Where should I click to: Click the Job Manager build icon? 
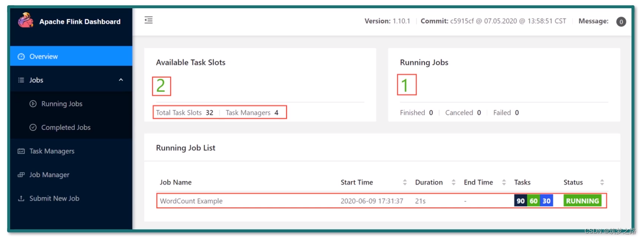(21, 175)
